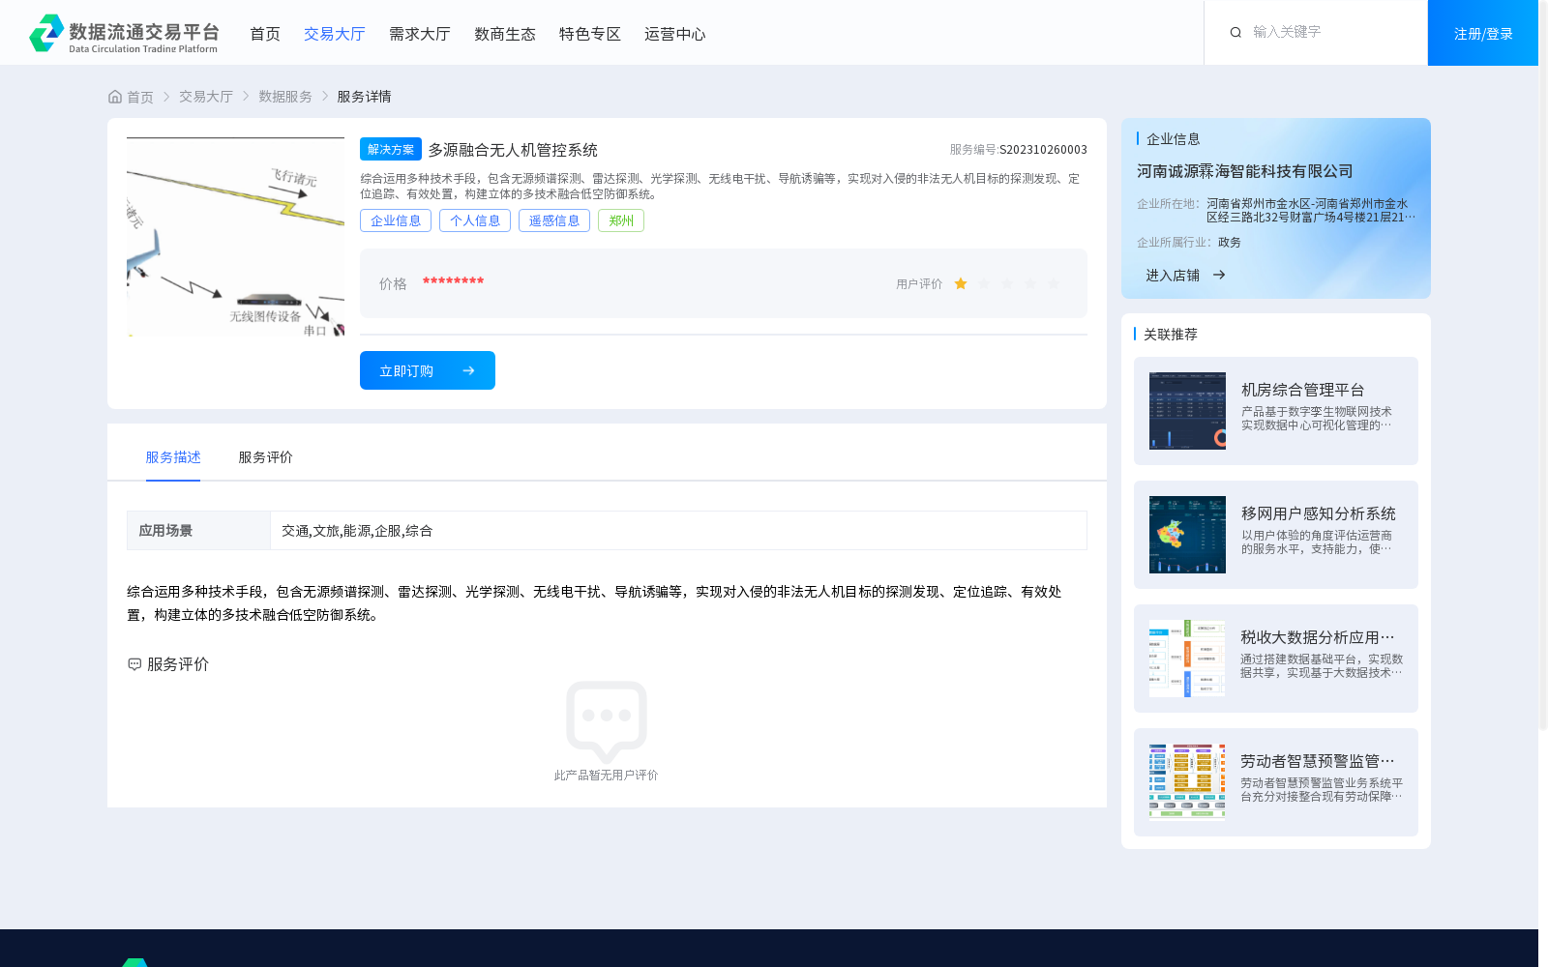The height and width of the screenshot is (967, 1548).
Task: Click the second rating star
Action: tap(984, 283)
